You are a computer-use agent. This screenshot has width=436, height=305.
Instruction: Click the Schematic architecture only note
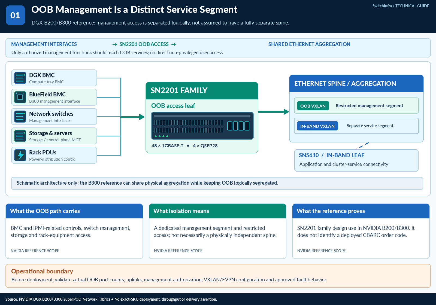point(217,183)
